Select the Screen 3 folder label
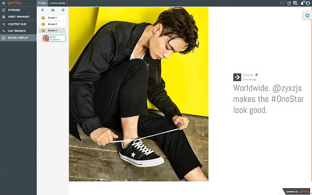 pos(52,30)
